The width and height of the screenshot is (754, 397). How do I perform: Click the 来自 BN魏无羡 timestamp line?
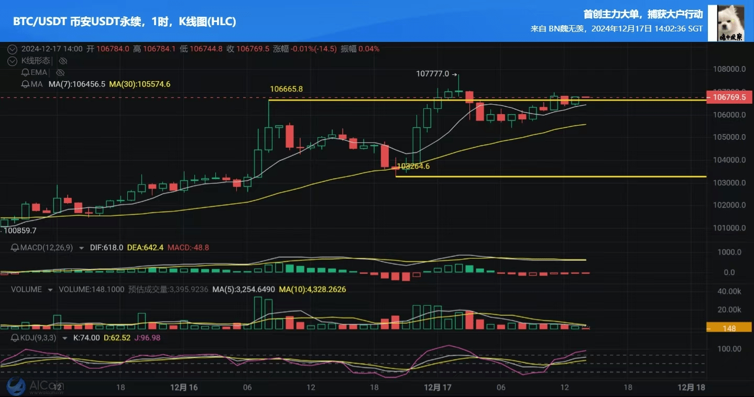pyautogui.click(x=617, y=29)
